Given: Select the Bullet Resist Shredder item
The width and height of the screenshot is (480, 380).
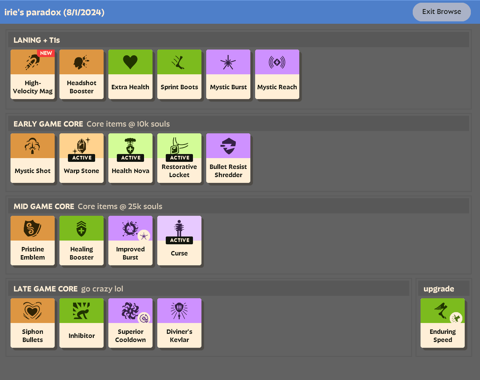Looking at the screenshot, I should click(228, 158).
